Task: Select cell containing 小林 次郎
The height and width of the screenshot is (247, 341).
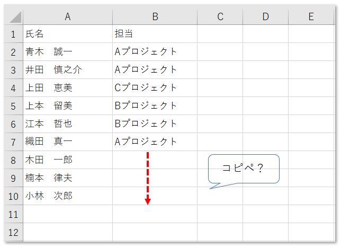Action: [67, 196]
